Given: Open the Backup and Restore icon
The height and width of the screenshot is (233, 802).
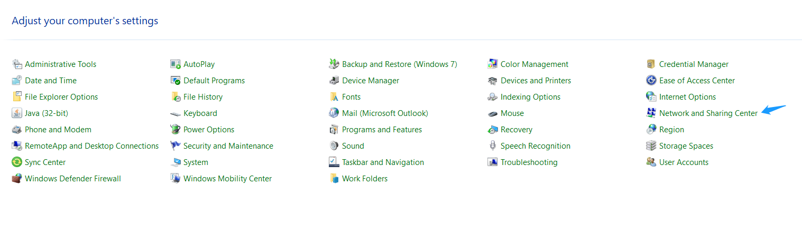Looking at the screenshot, I should point(334,64).
